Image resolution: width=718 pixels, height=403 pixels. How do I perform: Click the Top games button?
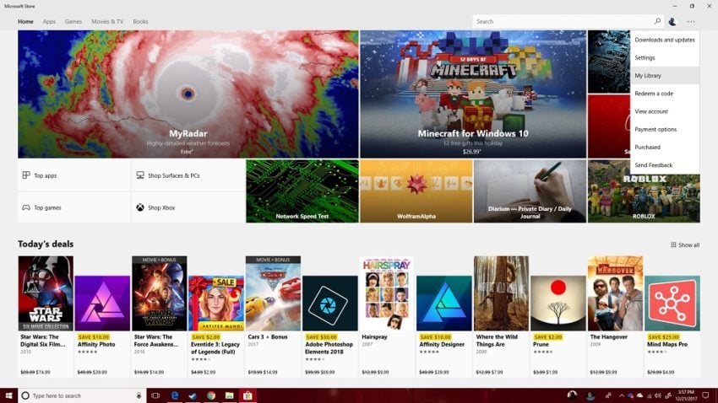(74, 207)
